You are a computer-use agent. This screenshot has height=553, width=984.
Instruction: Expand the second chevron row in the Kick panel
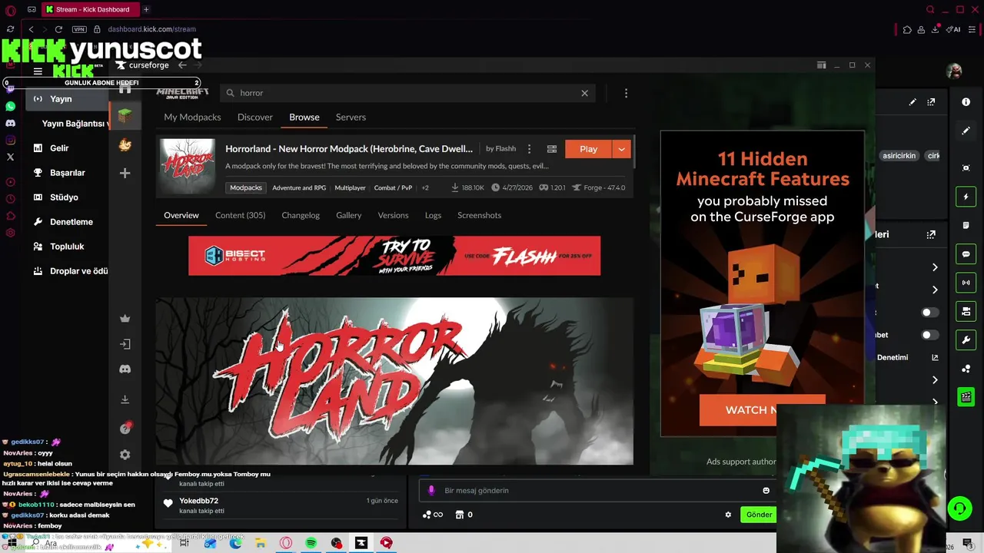(x=935, y=290)
